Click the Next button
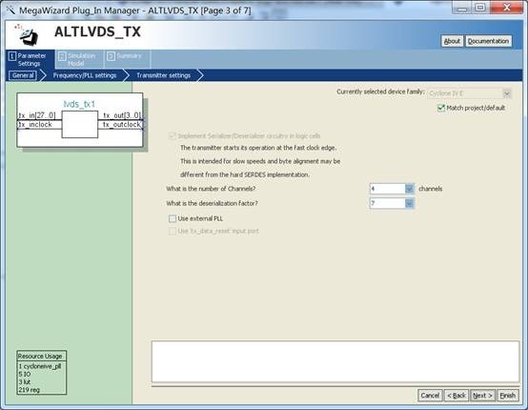This screenshot has width=528, height=410. point(482,395)
